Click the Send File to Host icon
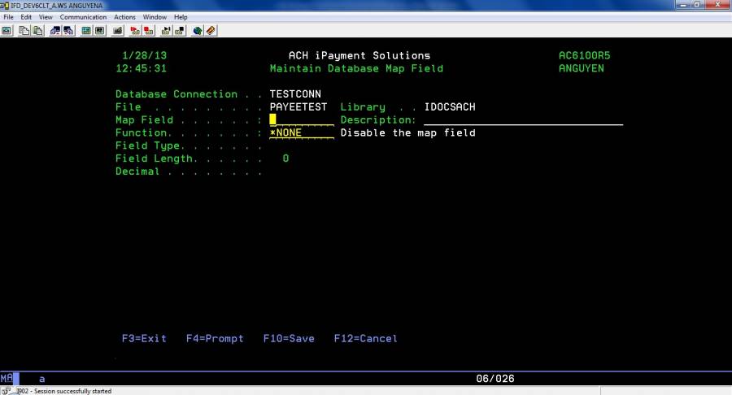732x395 pixels. [55, 31]
